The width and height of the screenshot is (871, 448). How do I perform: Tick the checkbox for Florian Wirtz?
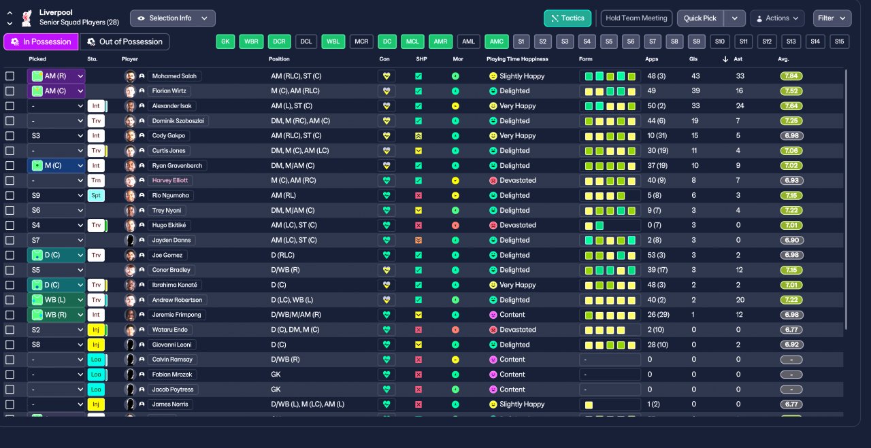pos(10,91)
